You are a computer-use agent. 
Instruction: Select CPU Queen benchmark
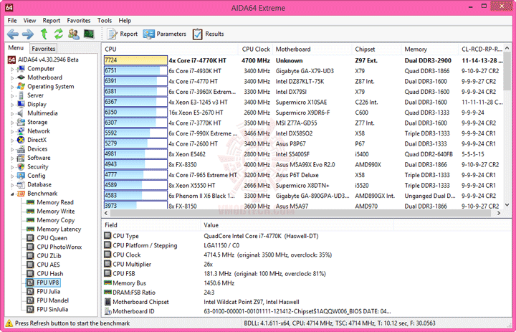tap(52, 238)
